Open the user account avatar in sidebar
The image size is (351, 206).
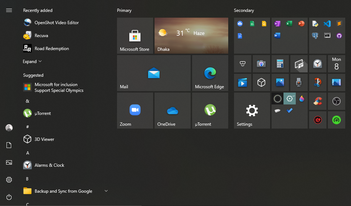click(x=9, y=128)
